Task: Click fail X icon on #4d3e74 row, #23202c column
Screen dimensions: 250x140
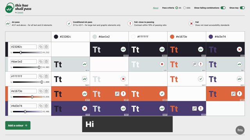Action: (84, 108)
